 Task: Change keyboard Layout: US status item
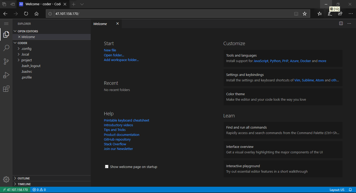[337, 190]
